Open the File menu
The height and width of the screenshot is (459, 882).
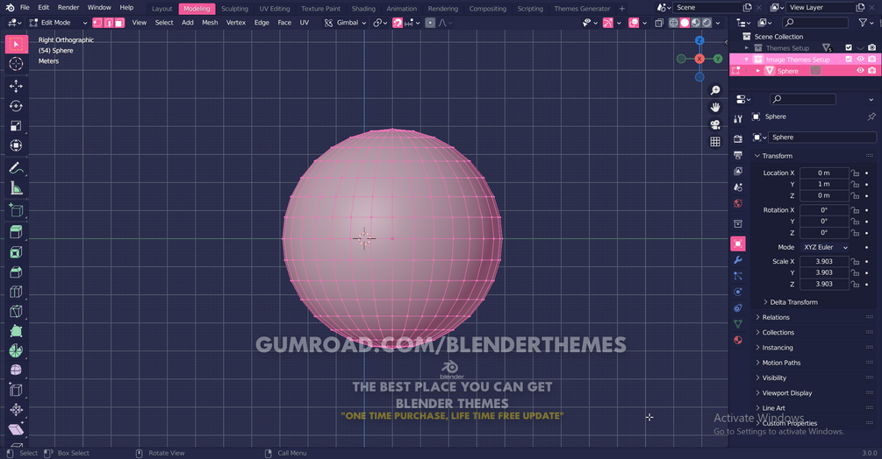(x=25, y=8)
